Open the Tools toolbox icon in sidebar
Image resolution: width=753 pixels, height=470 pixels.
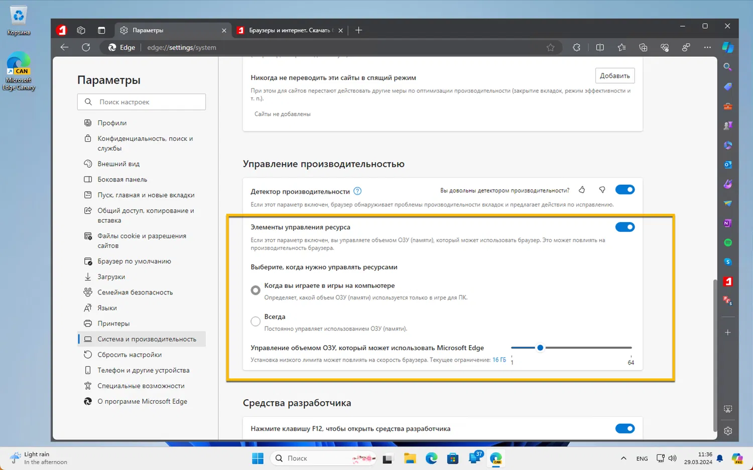coord(727,106)
